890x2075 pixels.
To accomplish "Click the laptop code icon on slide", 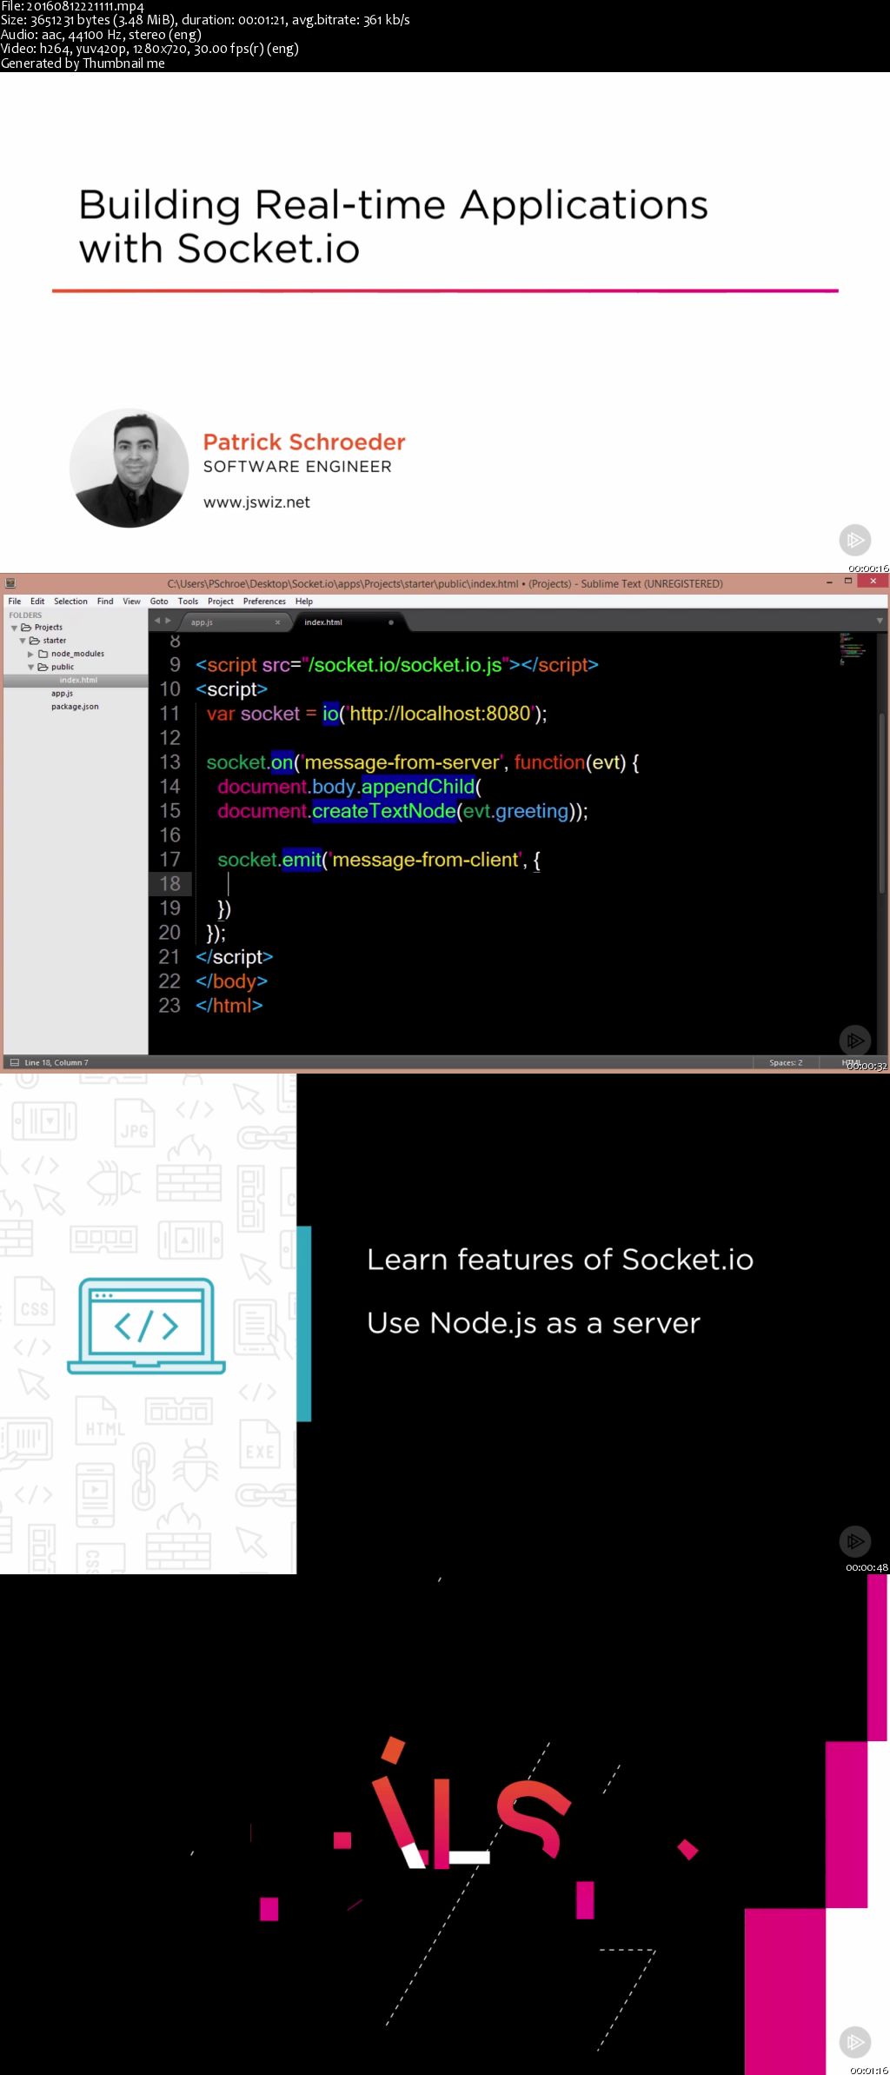I will pyautogui.click(x=146, y=1326).
